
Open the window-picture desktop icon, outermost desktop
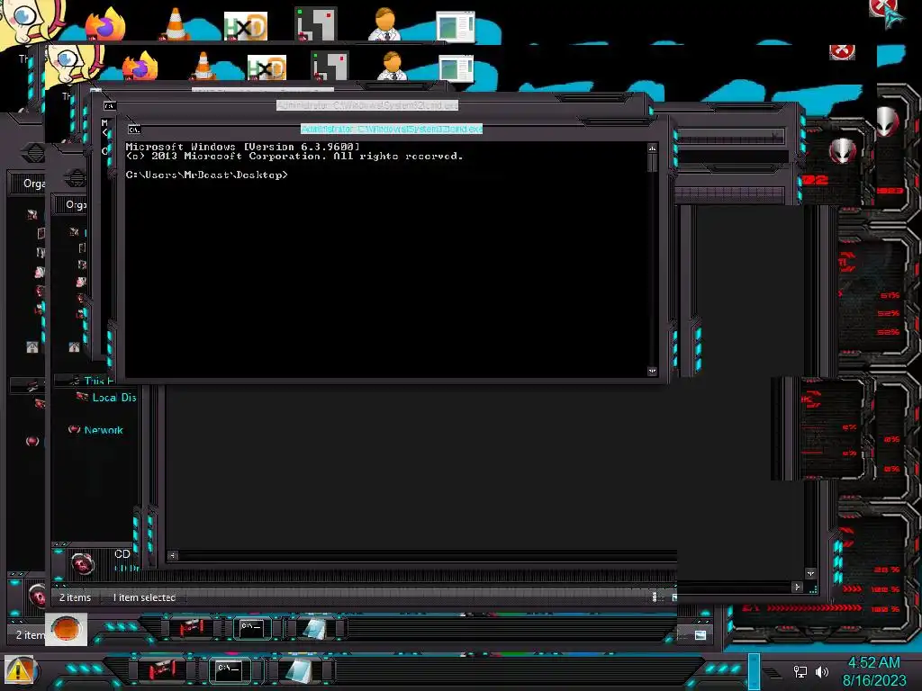(456, 26)
